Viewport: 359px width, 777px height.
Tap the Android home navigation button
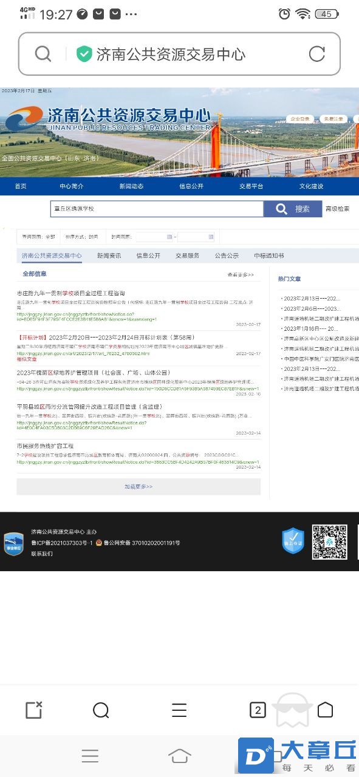coord(179,756)
